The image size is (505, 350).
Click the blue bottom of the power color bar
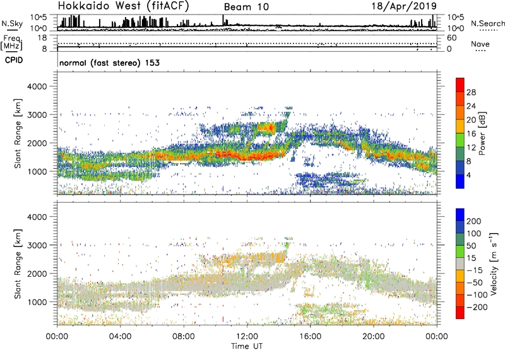460,181
